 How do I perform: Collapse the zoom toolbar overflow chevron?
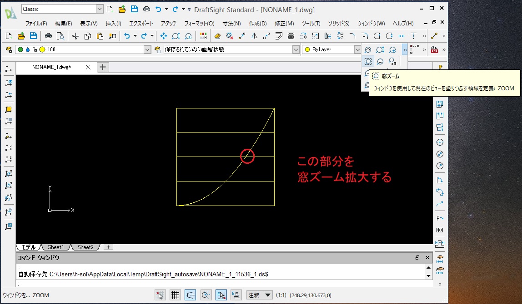405,50
